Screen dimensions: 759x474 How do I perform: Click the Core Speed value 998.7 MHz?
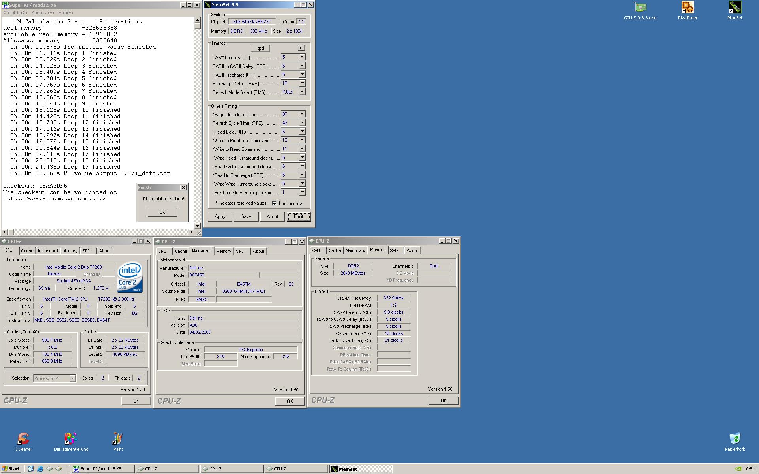click(x=53, y=340)
